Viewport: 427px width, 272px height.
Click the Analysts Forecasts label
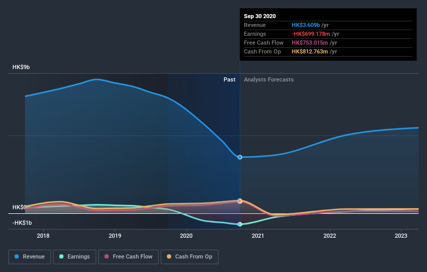[x=269, y=79]
